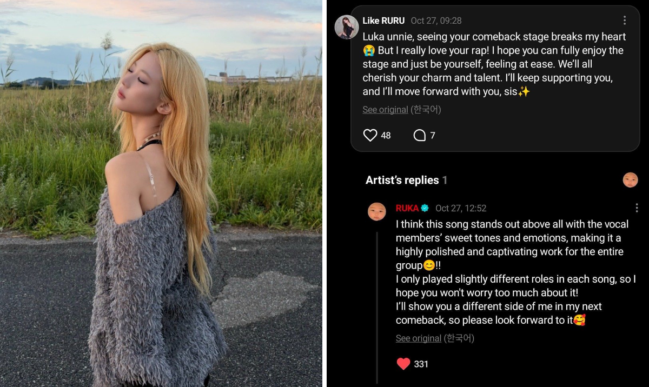This screenshot has height=387, width=649.
Task: Tap the 331 likes count on reply
Action: 421,364
